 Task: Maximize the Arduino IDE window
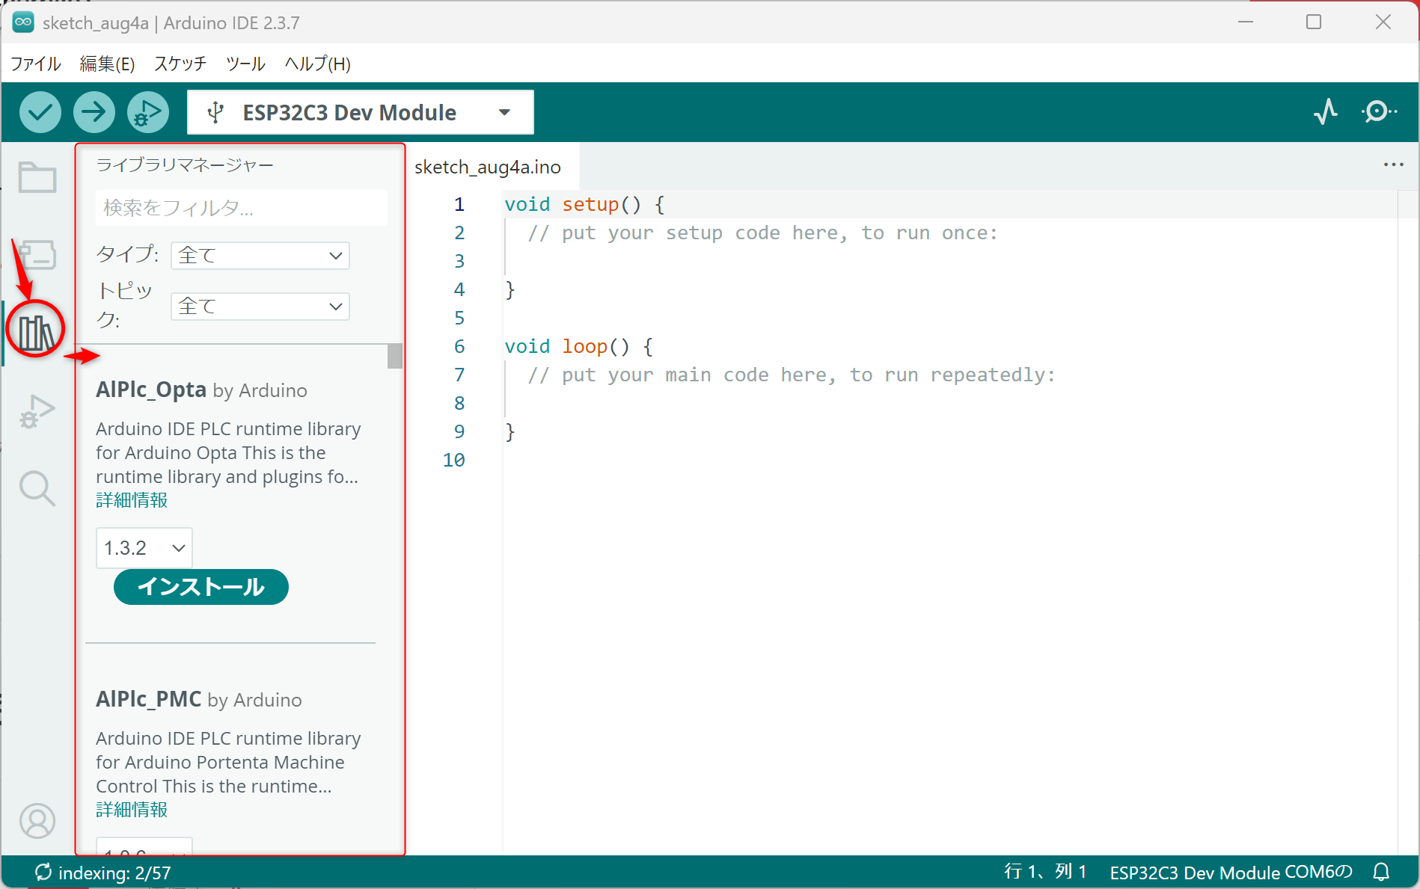[1314, 22]
